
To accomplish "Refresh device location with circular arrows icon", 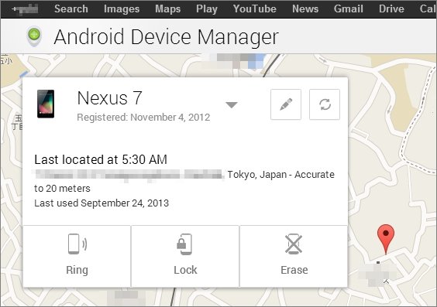I will pyautogui.click(x=325, y=104).
